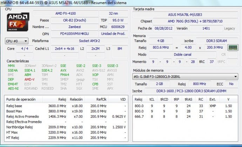Click the Core count 4 / 4 field
This screenshot has height=147, width=242.
(x=25, y=49)
